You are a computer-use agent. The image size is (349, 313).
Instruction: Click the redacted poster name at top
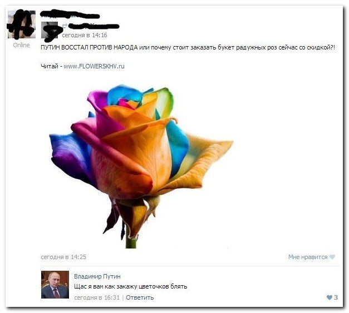pyautogui.click(x=70, y=15)
